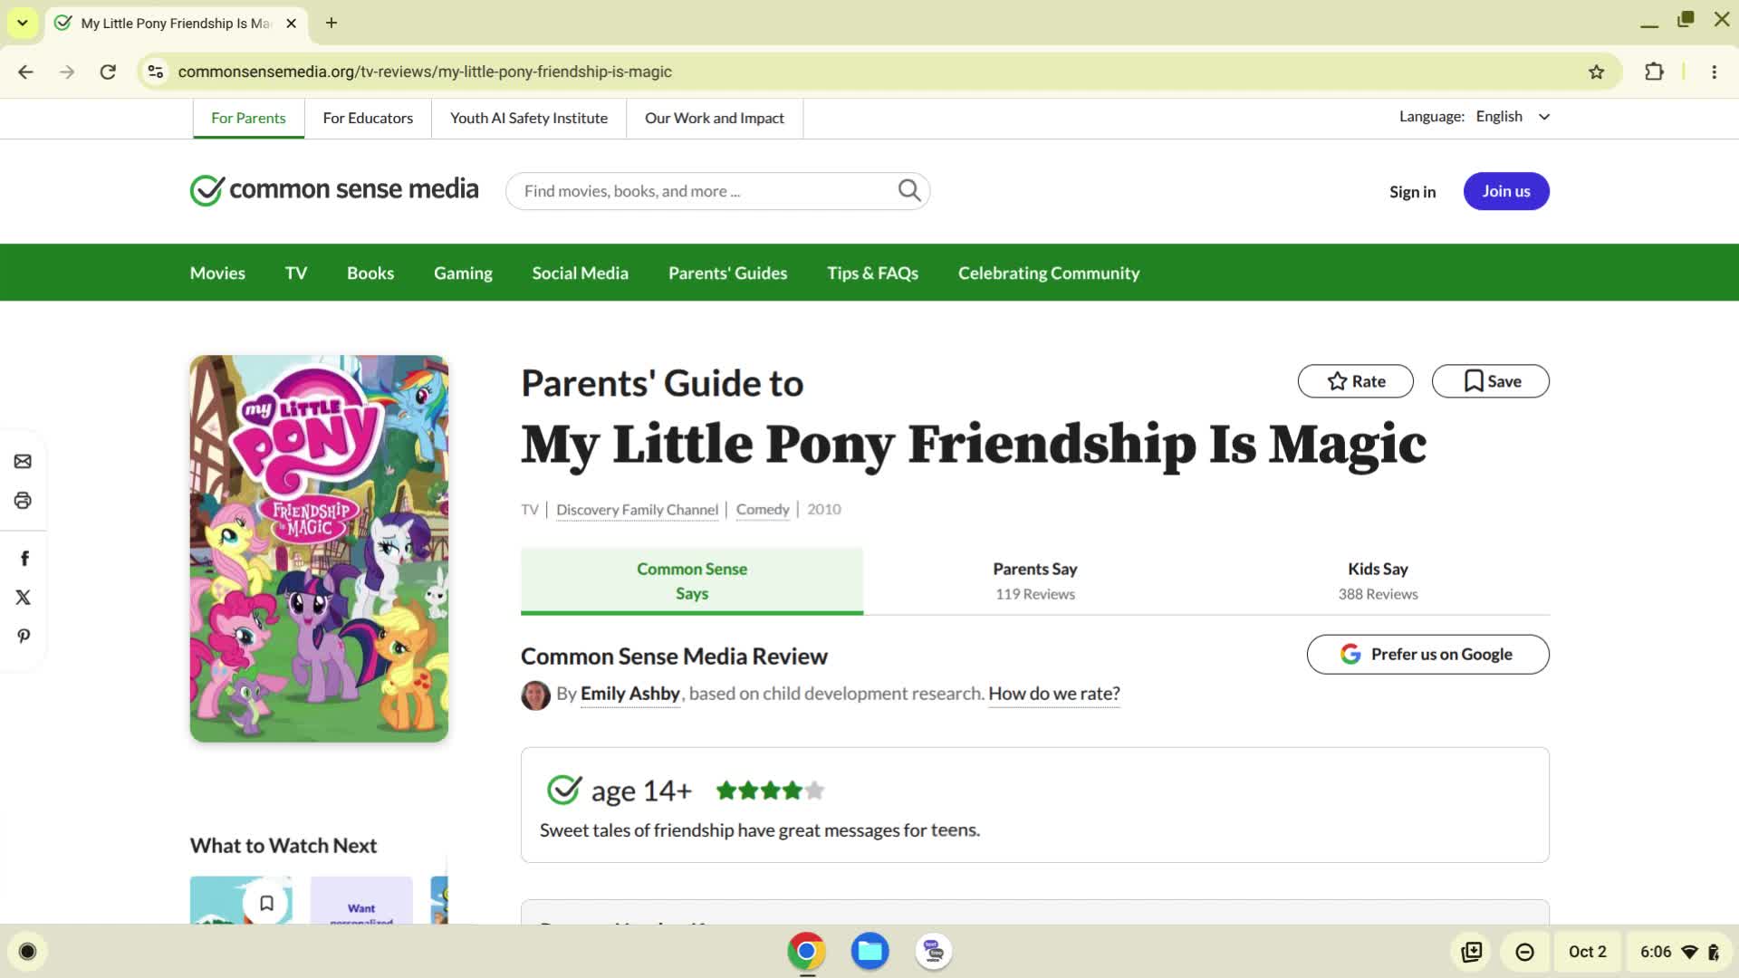
Task: Click Prefer us on Google button
Action: tap(1427, 654)
